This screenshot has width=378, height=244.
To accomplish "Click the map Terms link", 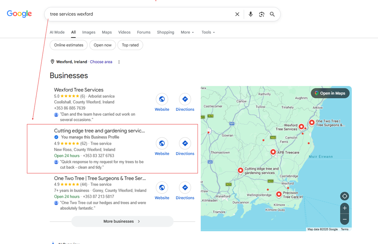I will pos(345,229).
